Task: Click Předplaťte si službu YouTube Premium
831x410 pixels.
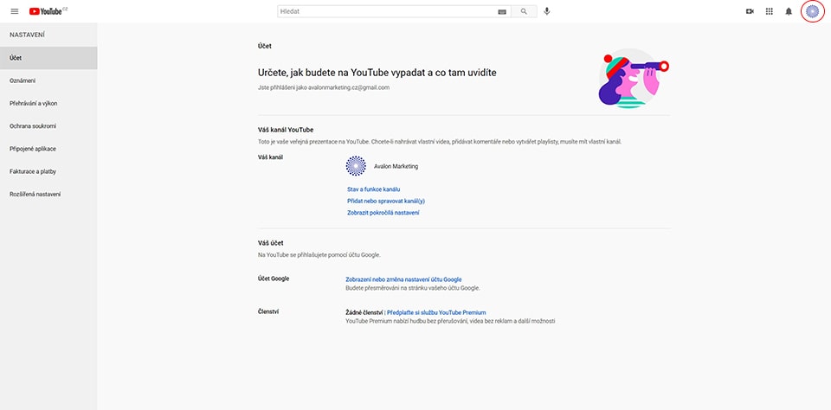Action: 436,312
